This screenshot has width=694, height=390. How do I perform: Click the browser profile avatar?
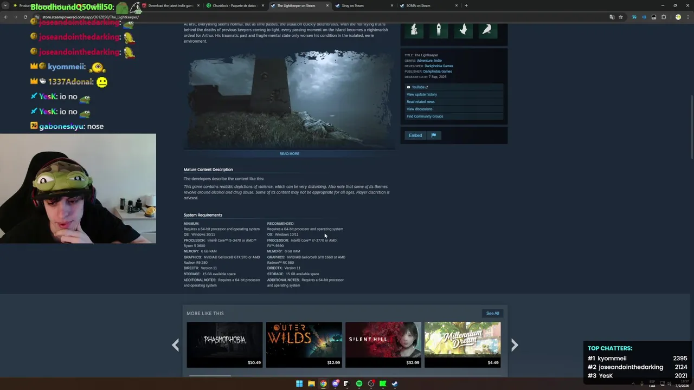tap(678, 17)
